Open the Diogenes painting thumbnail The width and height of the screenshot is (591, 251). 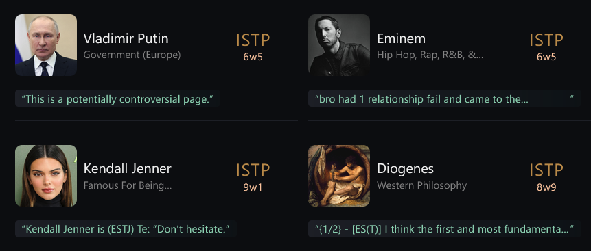point(339,176)
